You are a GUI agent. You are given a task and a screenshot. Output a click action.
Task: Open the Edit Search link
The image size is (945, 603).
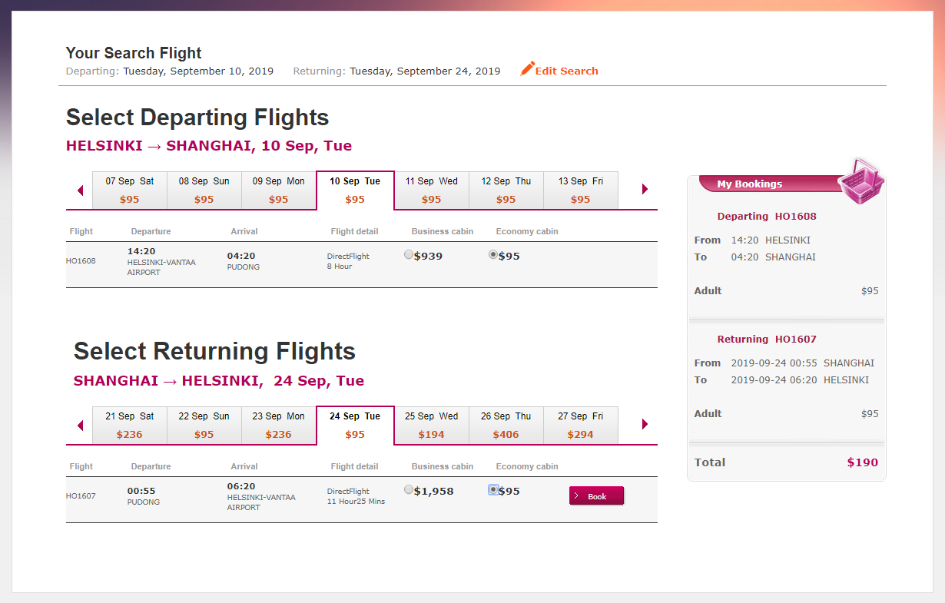pos(567,71)
